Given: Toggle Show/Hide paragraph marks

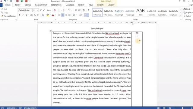Looking at the screenshot, I should click(x=88, y=10).
